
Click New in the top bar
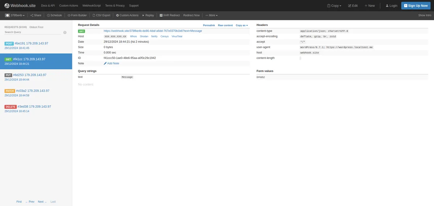370,6
